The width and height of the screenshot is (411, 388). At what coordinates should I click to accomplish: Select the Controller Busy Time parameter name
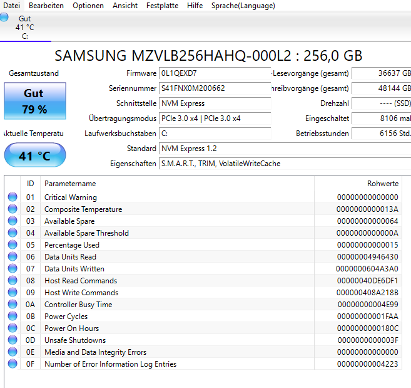tap(78, 305)
